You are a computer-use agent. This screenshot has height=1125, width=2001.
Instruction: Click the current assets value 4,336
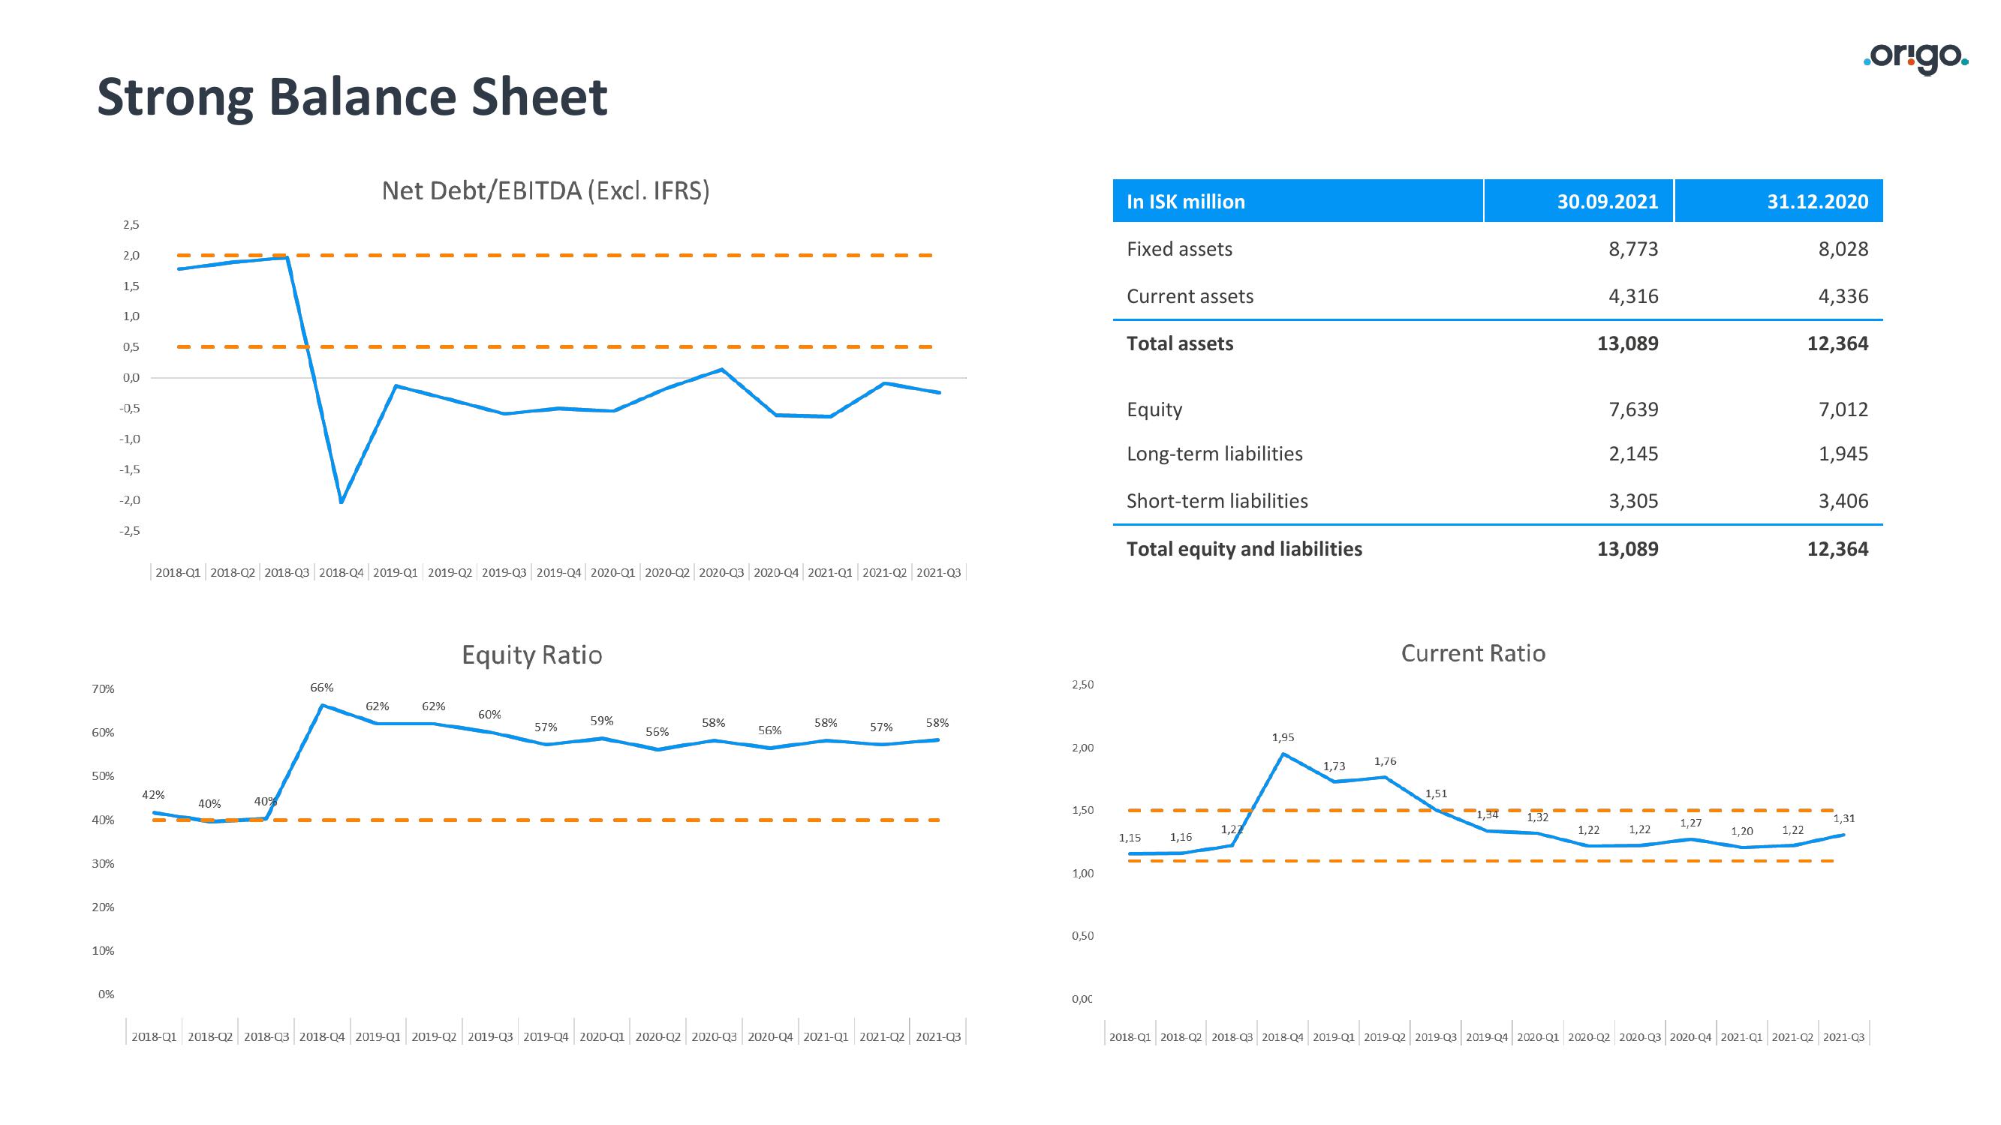(1843, 296)
